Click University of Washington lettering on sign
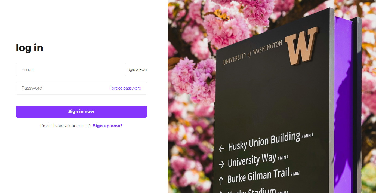Viewport: 376px width, 193px height. [253, 53]
